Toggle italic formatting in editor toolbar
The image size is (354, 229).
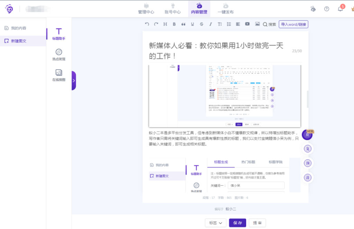(211, 24)
